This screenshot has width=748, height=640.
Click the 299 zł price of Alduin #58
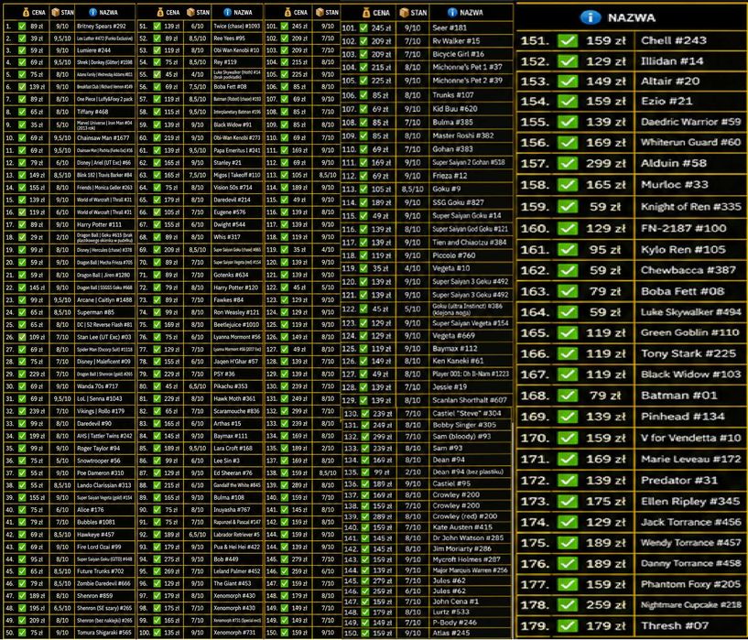click(x=606, y=163)
